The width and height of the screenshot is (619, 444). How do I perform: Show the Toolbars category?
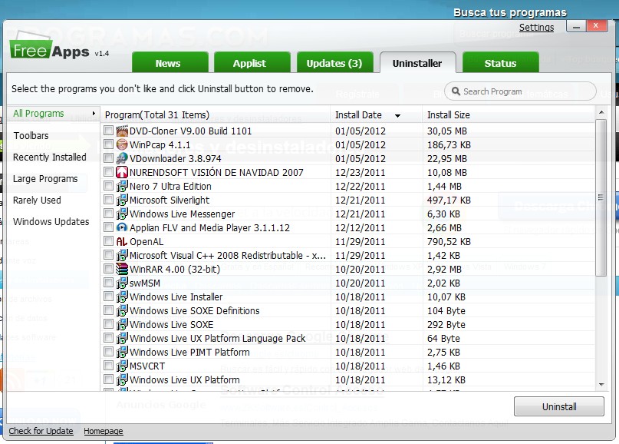pos(31,136)
